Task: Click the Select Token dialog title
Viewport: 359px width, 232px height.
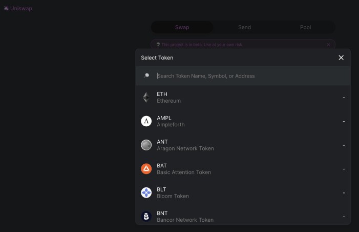Action: (157, 58)
